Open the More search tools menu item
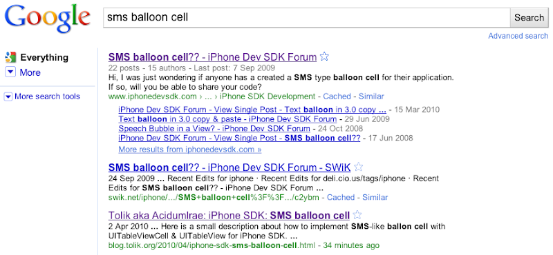Screen dimensions: 553x255 47,96
